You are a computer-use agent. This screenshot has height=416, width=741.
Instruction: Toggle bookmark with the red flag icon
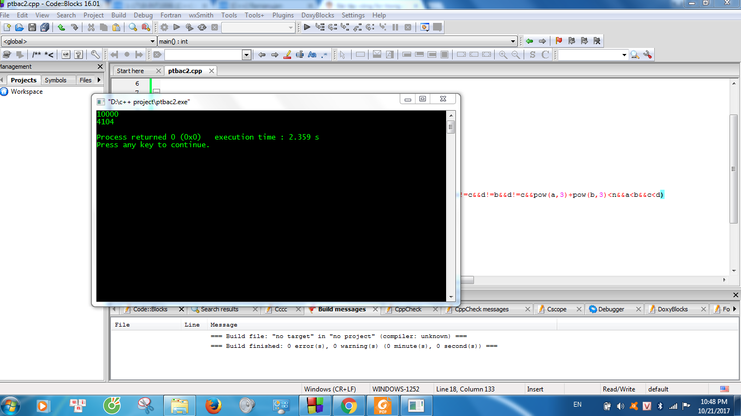[559, 41]
